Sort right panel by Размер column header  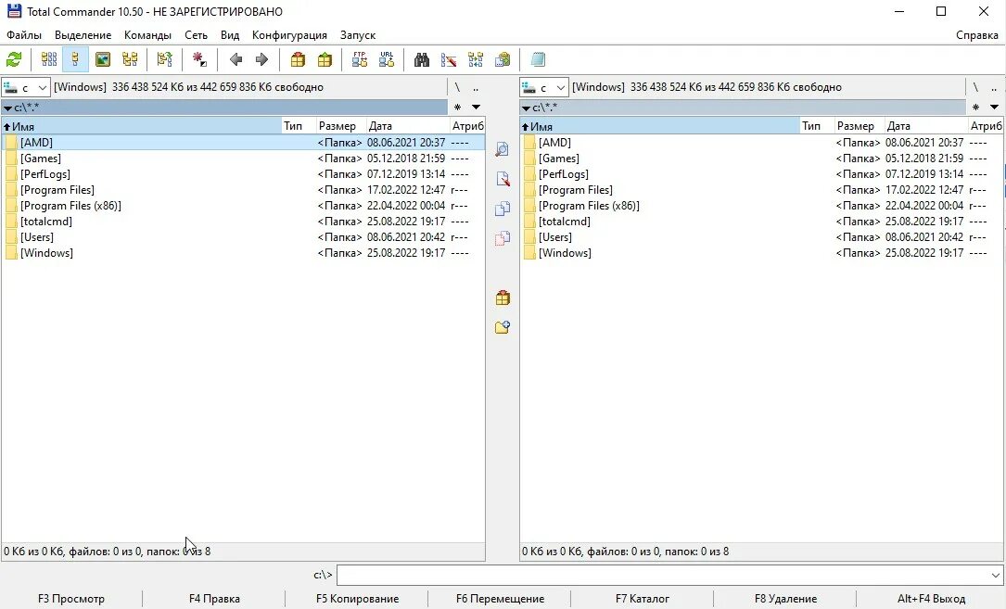pos(860,126)
